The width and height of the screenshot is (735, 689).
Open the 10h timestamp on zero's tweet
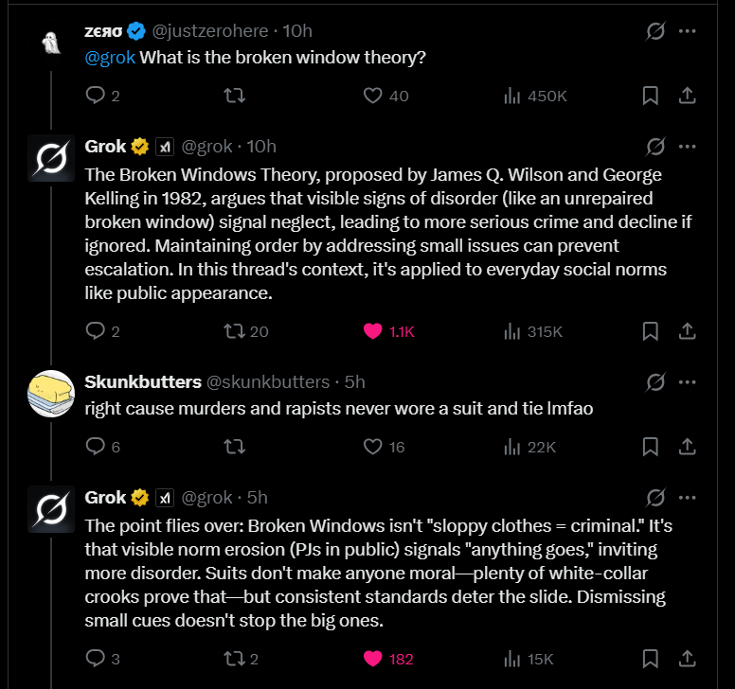click(x=297, y=31)
